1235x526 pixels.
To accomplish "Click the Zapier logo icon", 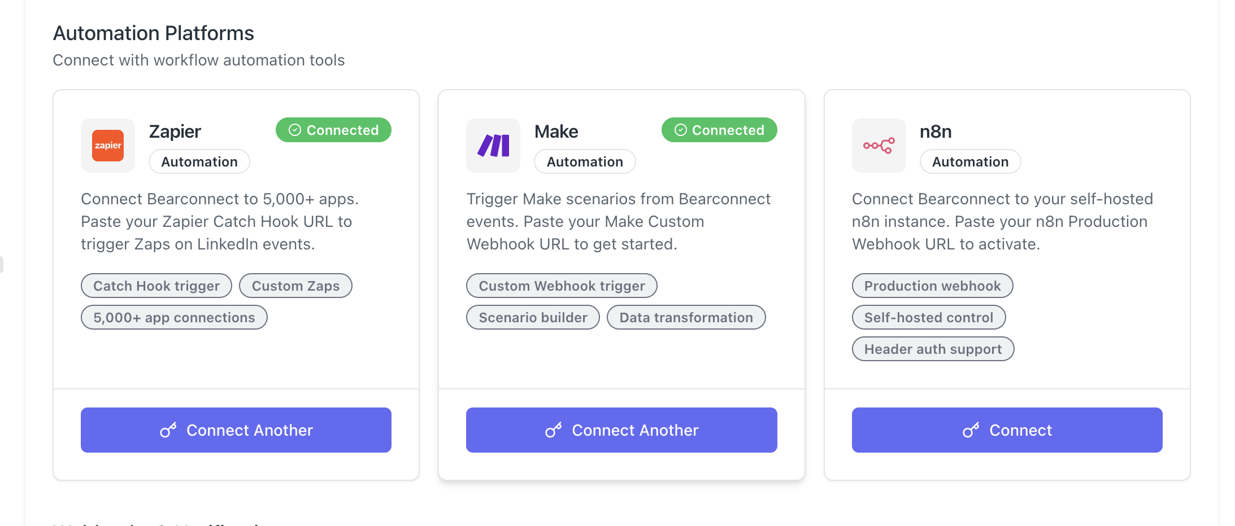I will point(108,146).
